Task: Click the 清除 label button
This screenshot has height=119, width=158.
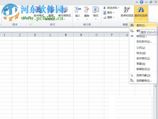Action: point(110,17)
